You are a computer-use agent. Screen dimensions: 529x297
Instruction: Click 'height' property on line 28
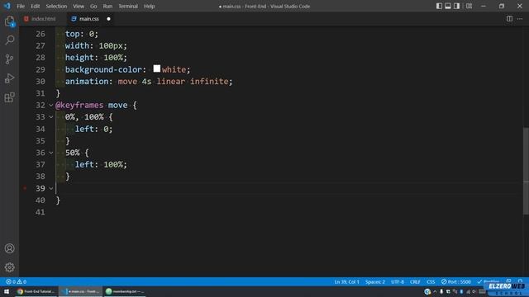79,58
